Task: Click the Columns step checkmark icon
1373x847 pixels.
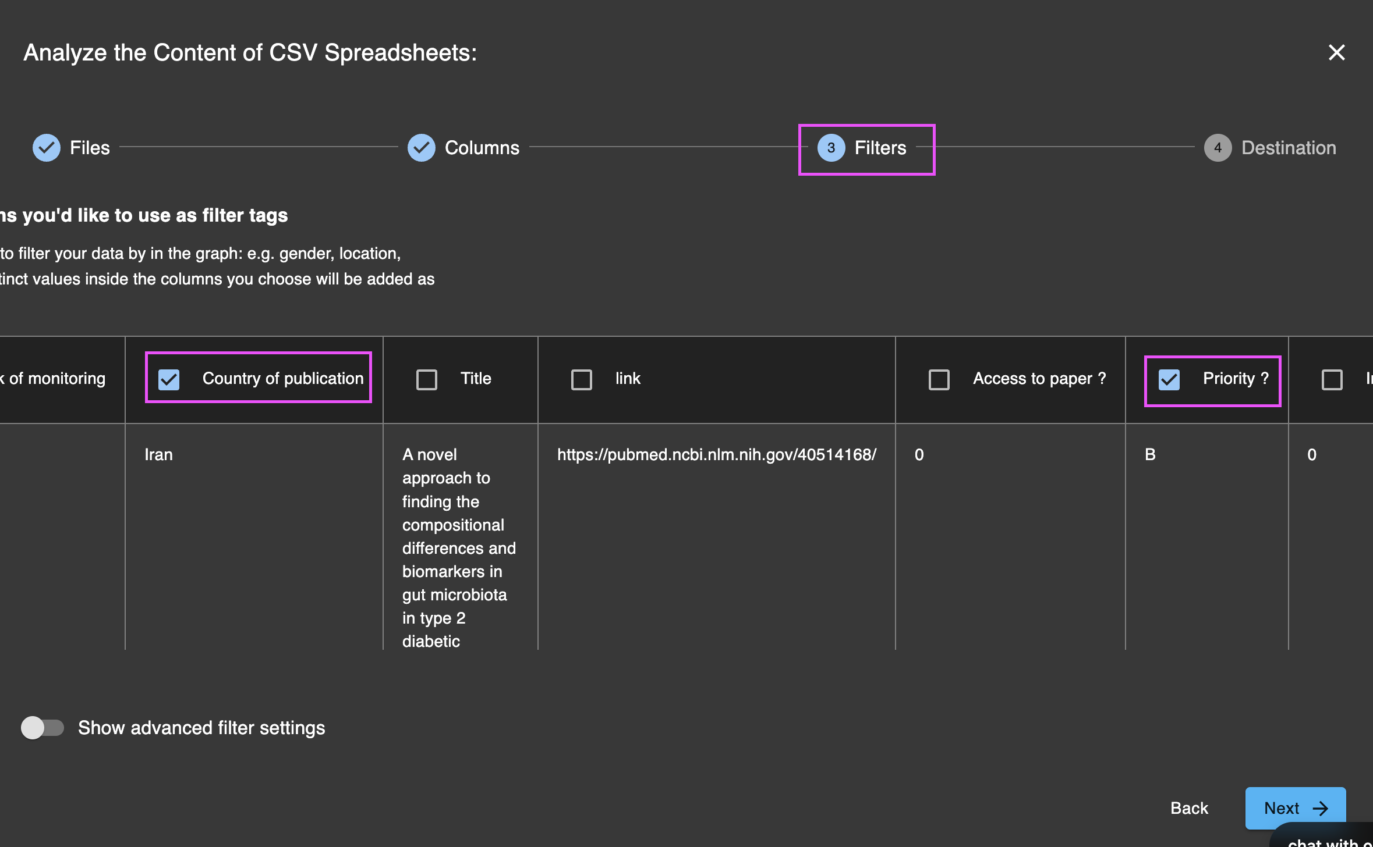Action: 422,148
